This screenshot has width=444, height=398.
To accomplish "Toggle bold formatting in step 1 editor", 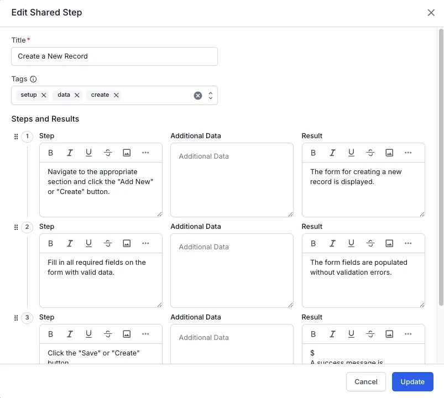I will 50,153.
